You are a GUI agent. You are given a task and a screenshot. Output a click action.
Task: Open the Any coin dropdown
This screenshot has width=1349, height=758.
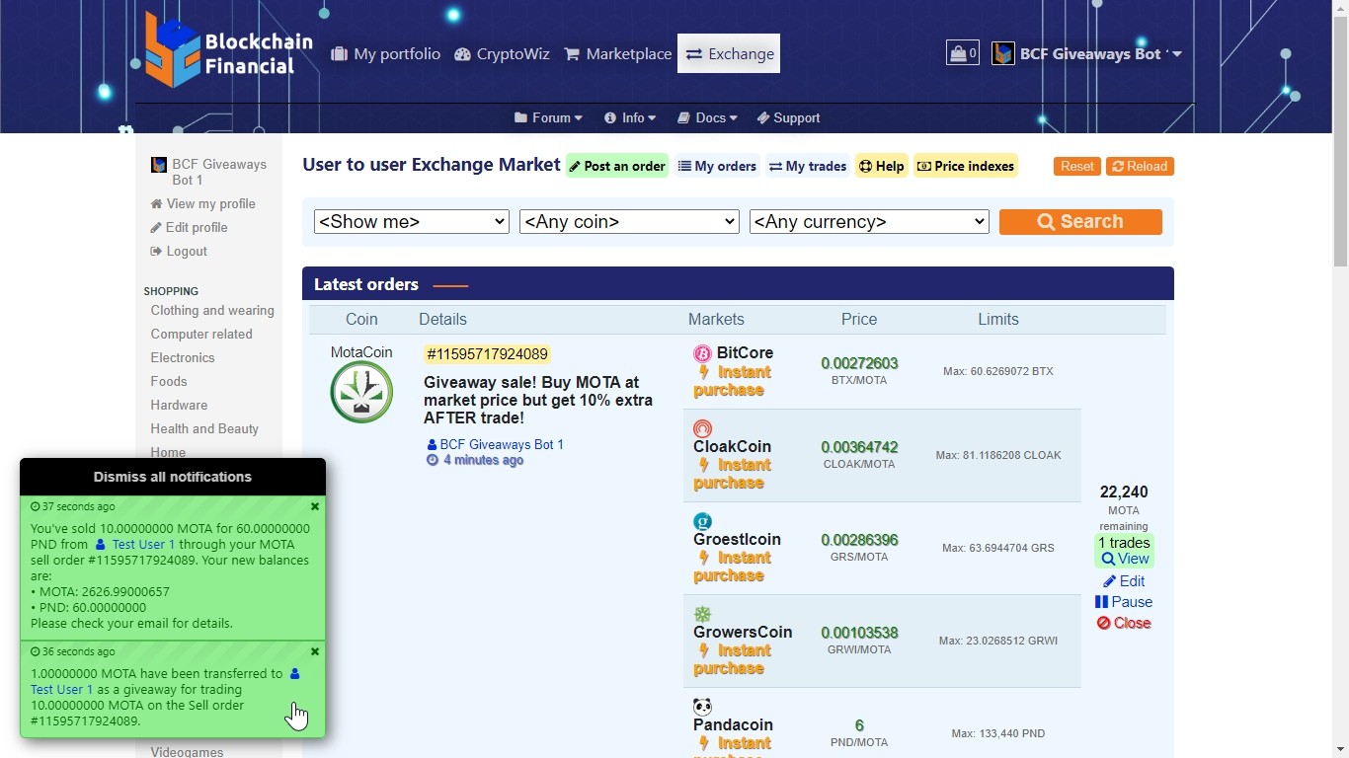pos(629,222)
